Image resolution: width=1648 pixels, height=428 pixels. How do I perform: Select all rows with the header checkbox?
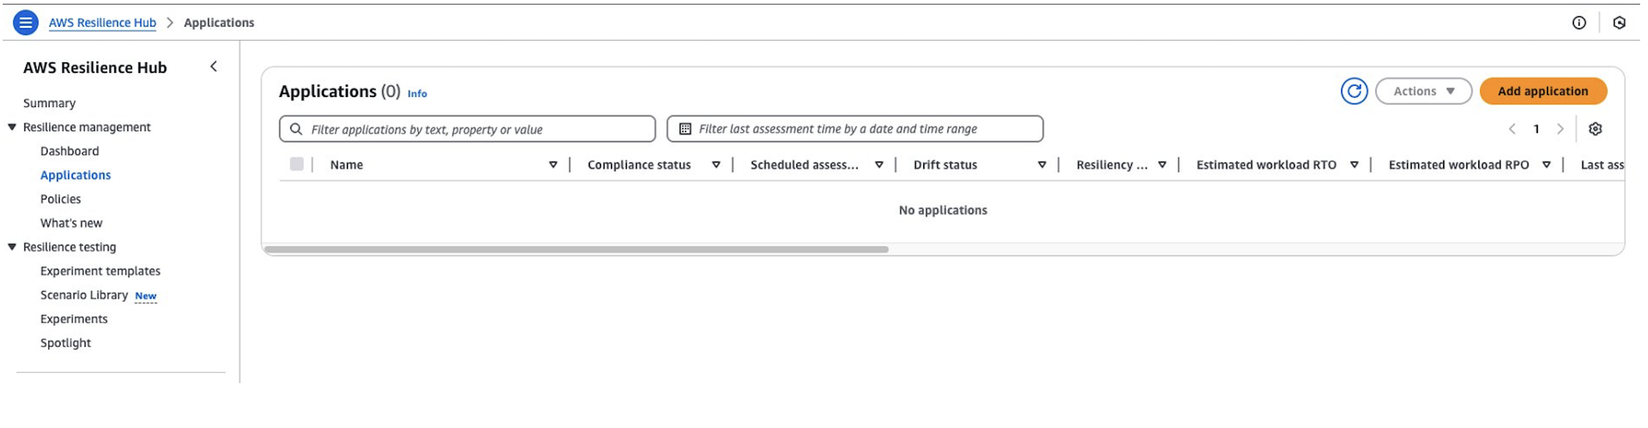(297, 164)
